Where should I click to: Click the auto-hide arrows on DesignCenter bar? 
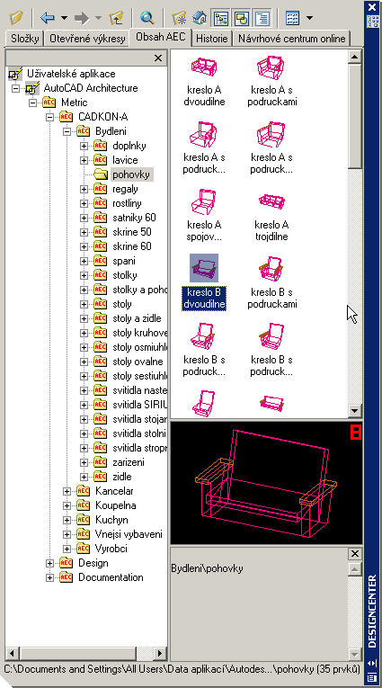coord(372,663)
